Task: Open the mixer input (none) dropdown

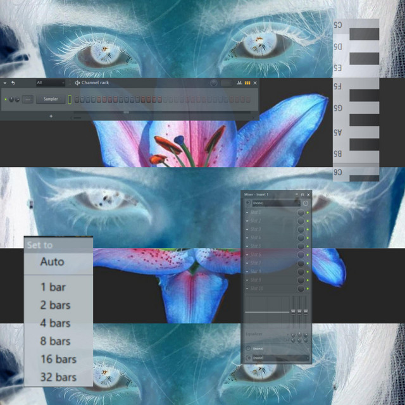Action: click(275, 203)
